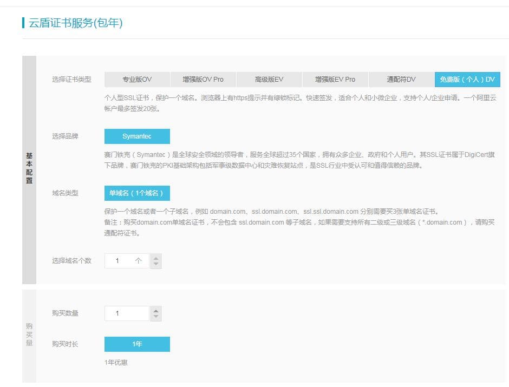Increase 购买数量 with the up arrow
509x387 pixels.
click(156, 310)
